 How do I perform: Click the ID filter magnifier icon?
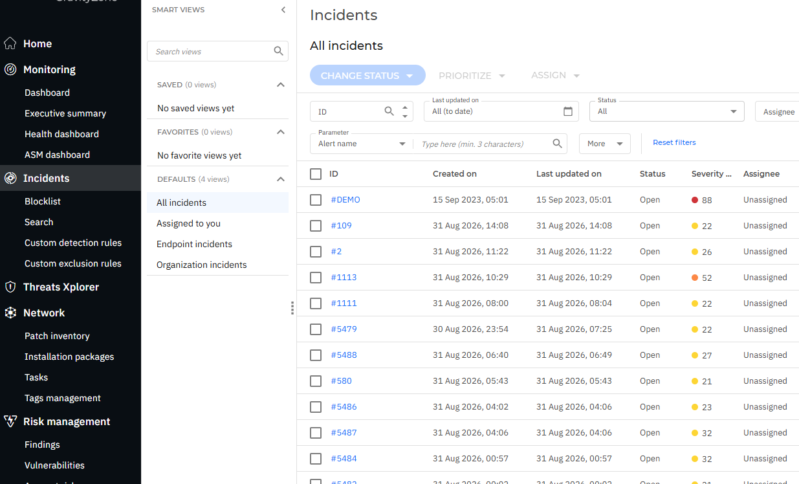coord(389,111)
